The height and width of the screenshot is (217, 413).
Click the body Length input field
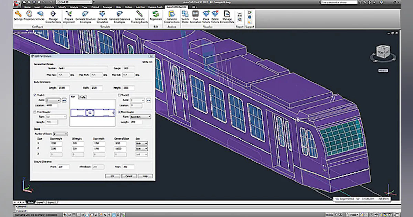(64, 88)
